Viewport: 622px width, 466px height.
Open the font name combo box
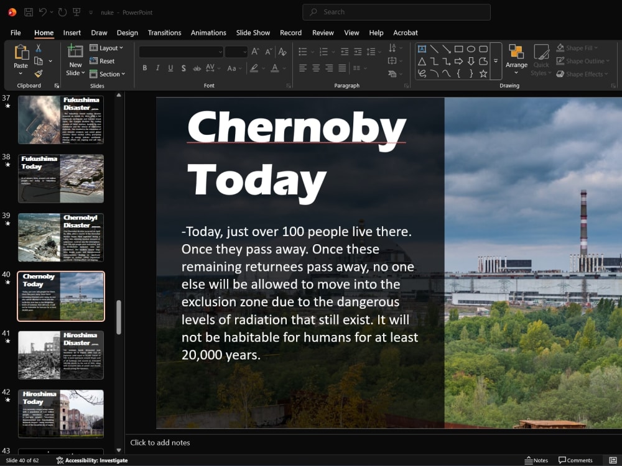[181, 52]
